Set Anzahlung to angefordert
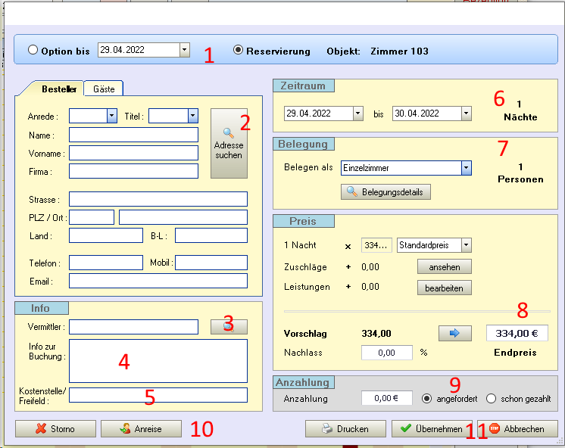565x448 pixels. point(427,398)
